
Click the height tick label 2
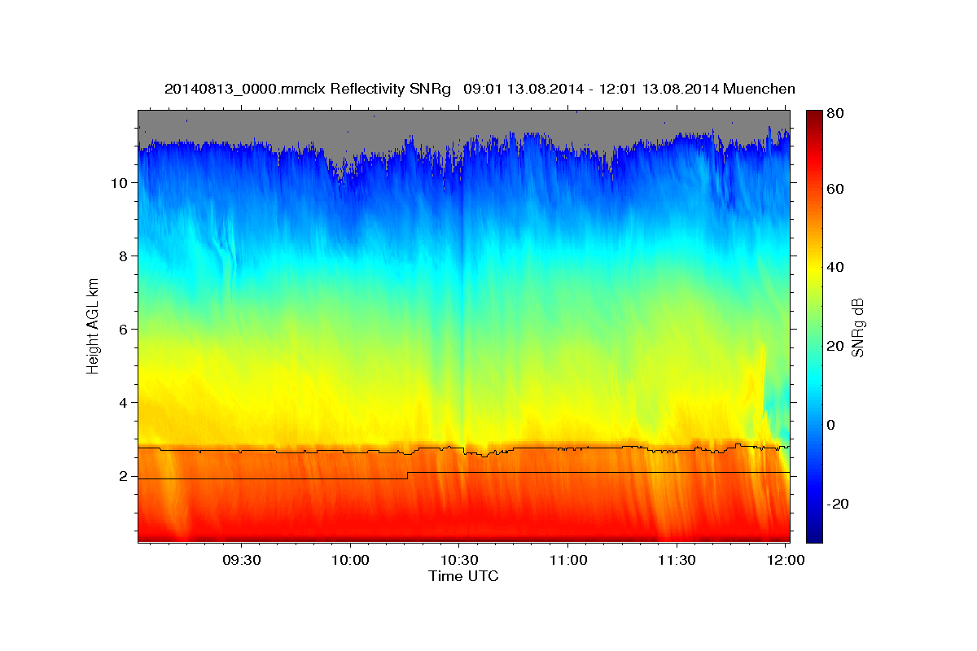[124, 475]
